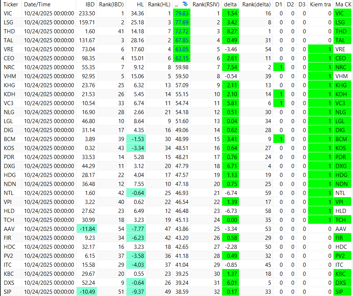Sort by the Rank(HL) column header
353x296 pixels.
tap(159, 4)
